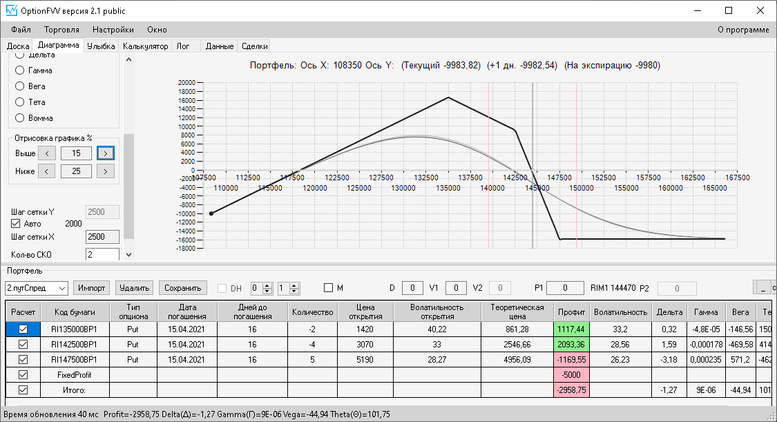Viewport: 777px width, 422px height.
Task: Click the OptionFW app icon in title bar
Action: pyautogui.click(x=11, y=10)
